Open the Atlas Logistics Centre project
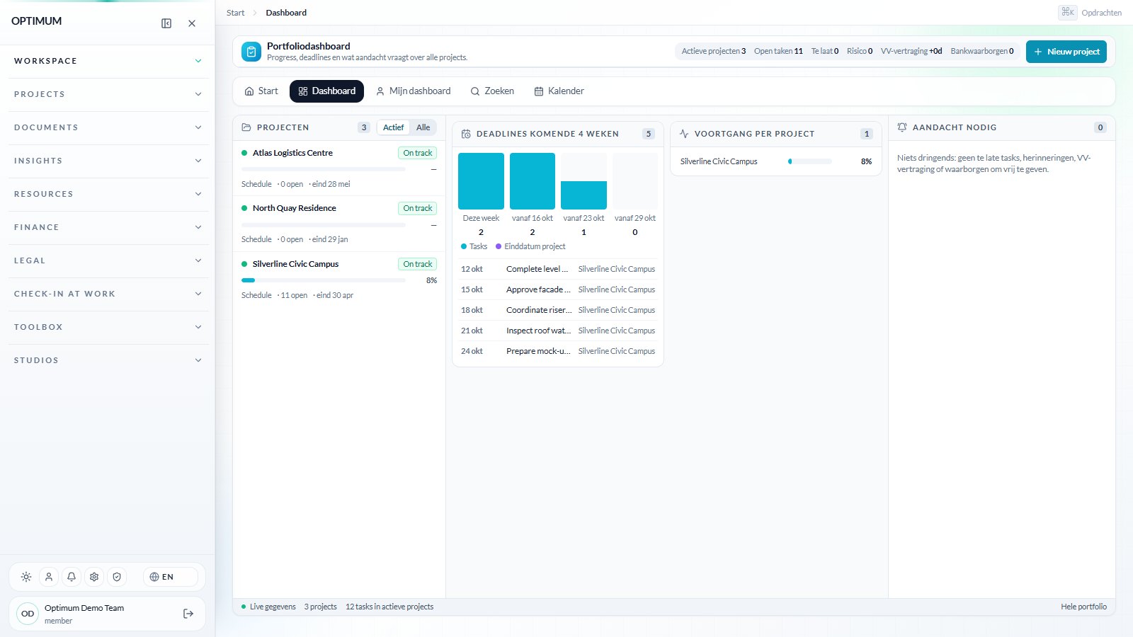Image resolution: width=1133 pixels, height=637 pixels. click(x=339, y=168)
